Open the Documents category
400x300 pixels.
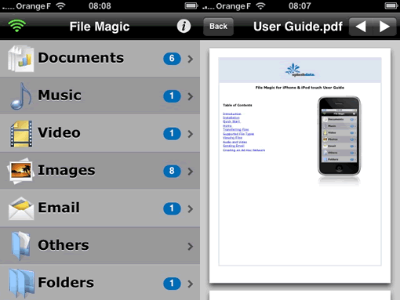(100, 59)
